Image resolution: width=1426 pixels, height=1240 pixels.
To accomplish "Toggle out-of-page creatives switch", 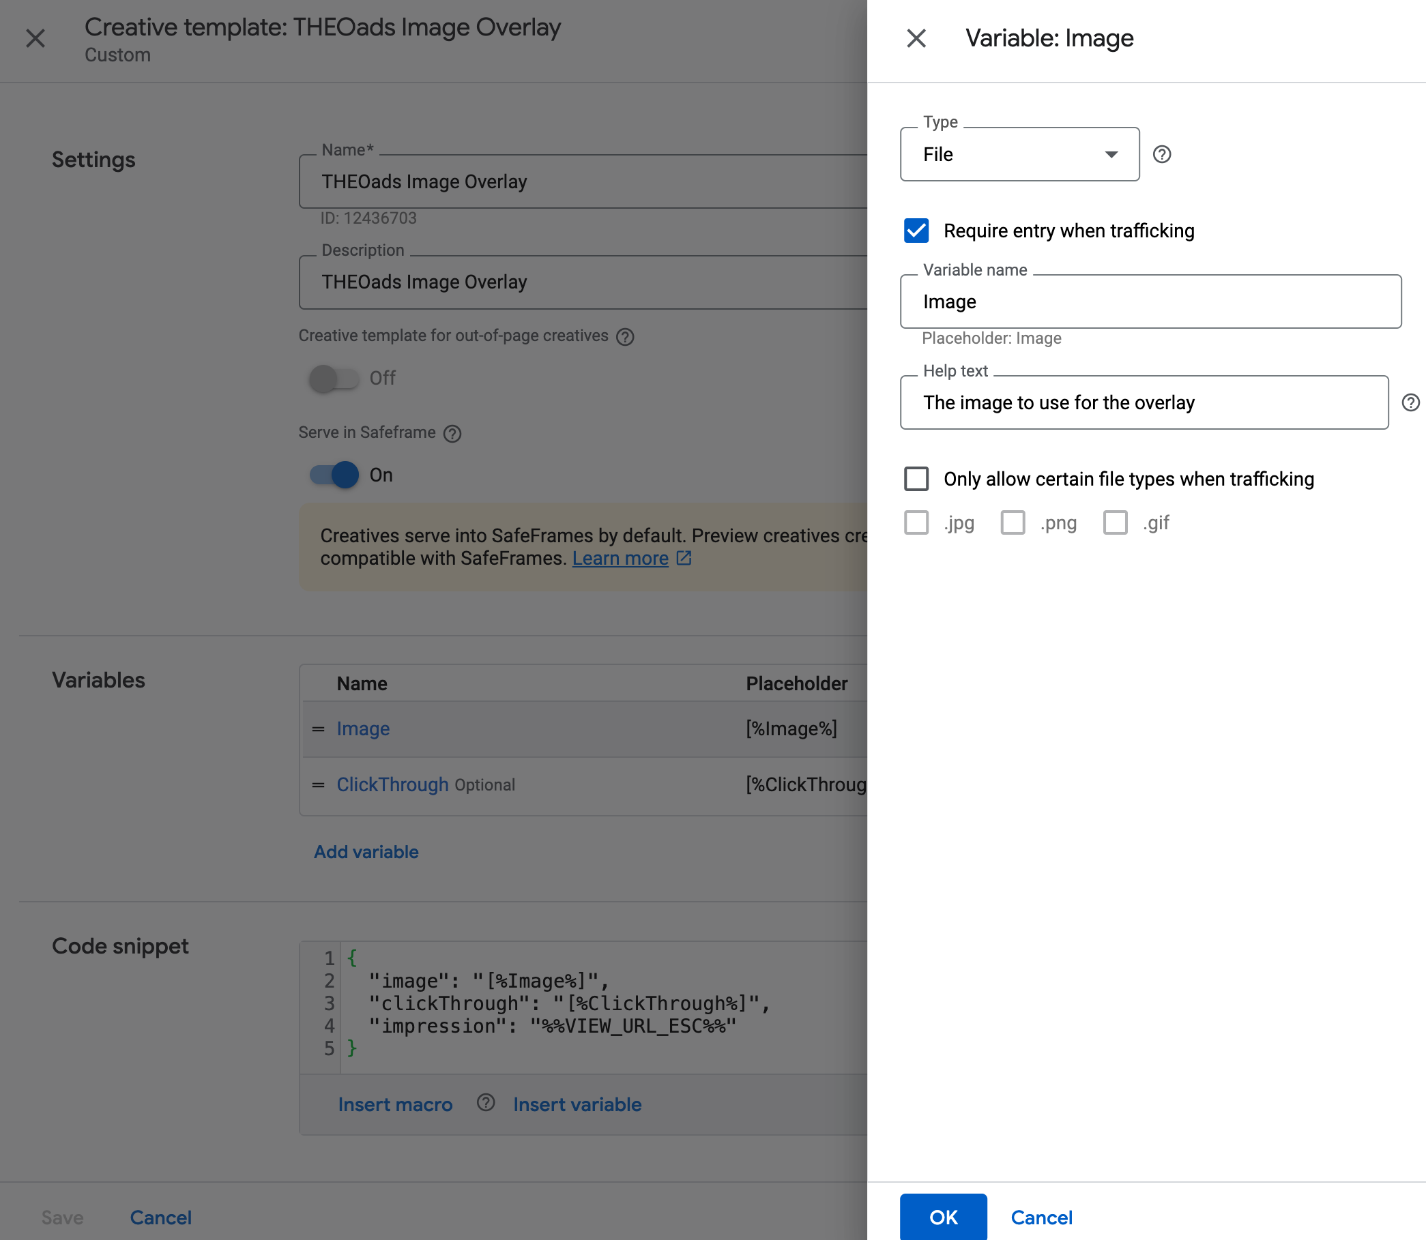I will pyautogui.click(x=334, y=379).
